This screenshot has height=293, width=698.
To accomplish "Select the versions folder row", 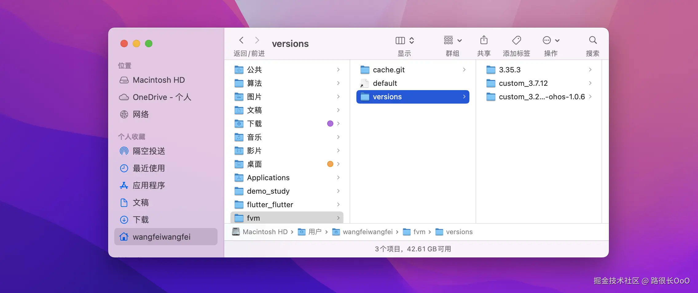I will tap(413, 97).
